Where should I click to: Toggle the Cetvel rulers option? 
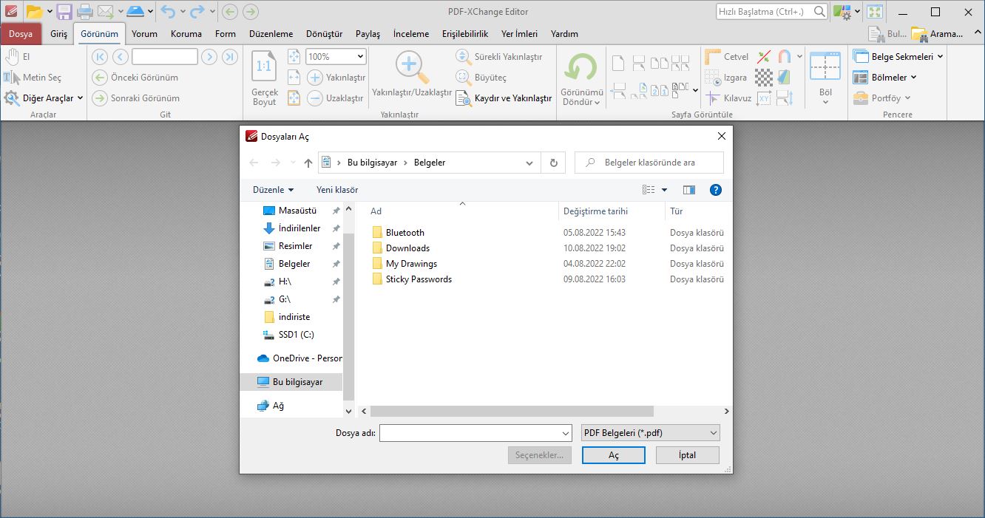(727, 56)
